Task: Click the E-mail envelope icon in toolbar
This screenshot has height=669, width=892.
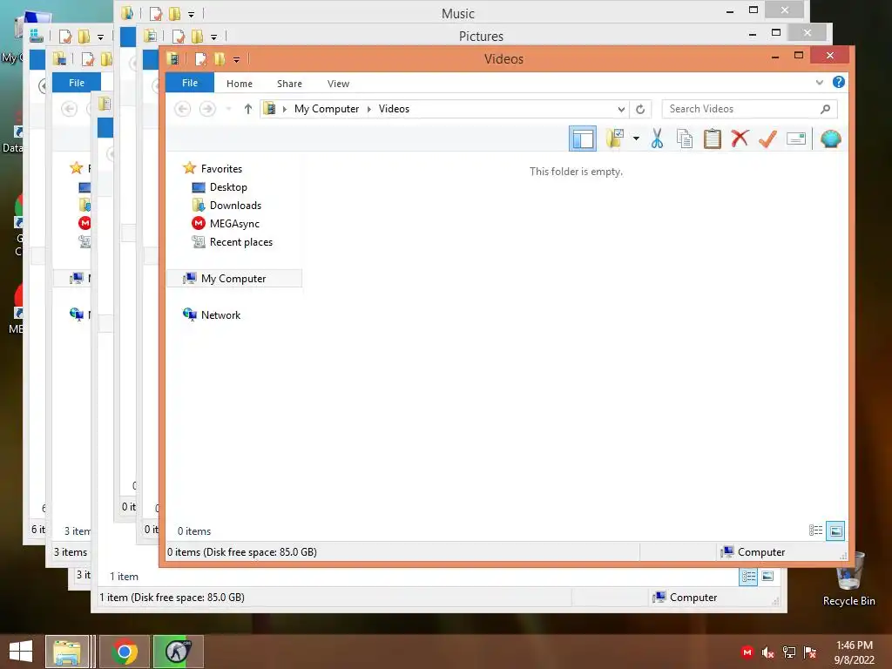Action: [x=796, y=139]
